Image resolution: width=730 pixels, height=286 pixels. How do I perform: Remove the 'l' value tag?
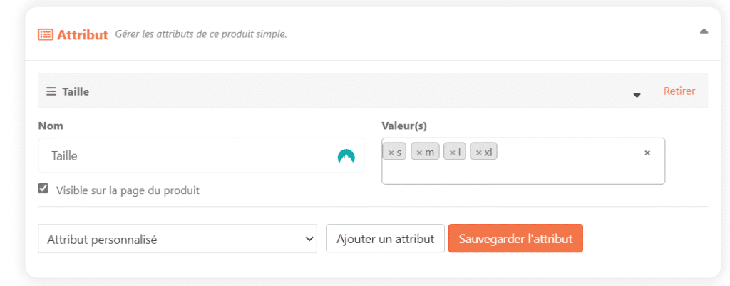452,153
